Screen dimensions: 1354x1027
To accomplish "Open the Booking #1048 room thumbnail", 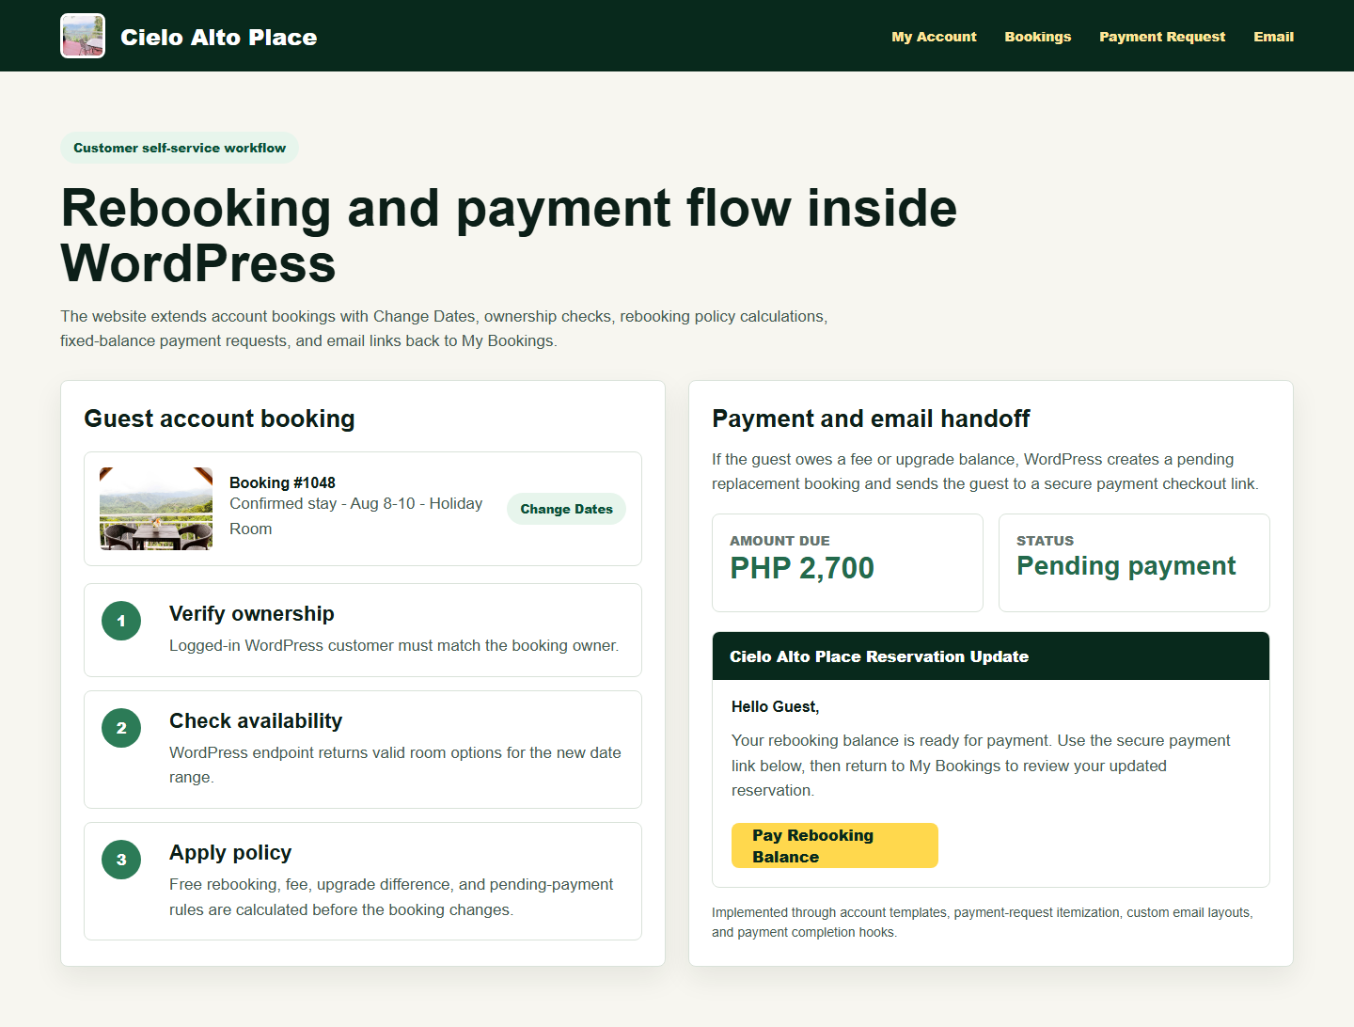I will (156, 509).
